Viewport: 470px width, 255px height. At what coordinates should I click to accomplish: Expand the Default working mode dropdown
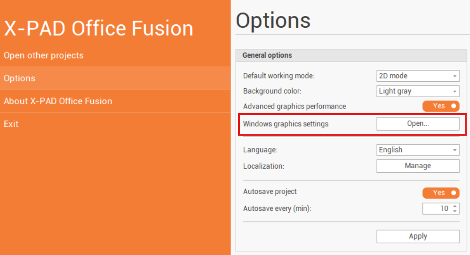point(418,76)
